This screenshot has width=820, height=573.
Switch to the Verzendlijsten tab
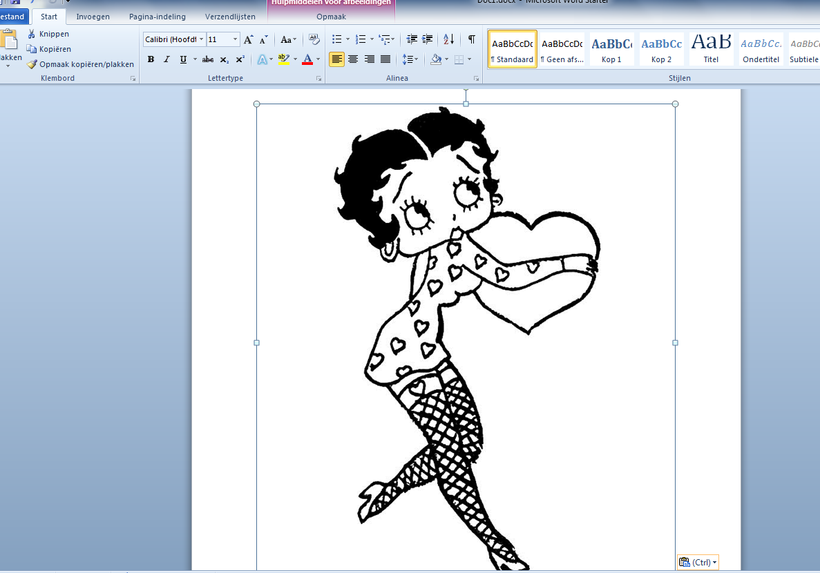pyautogui.click(x=230, y=17)
